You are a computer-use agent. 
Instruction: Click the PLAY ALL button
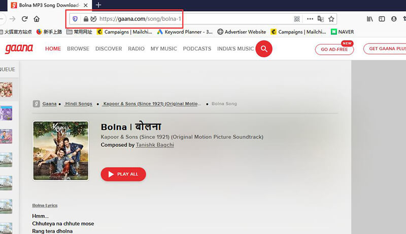click(123, 174)
